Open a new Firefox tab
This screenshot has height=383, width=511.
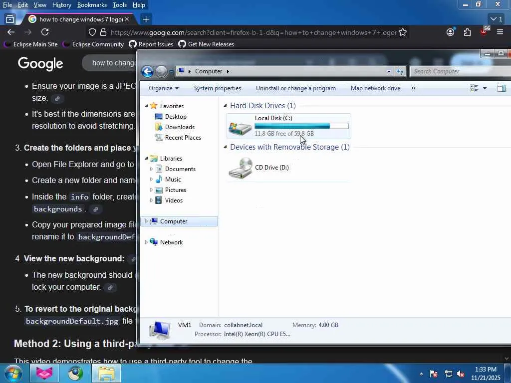pos(146,19)
